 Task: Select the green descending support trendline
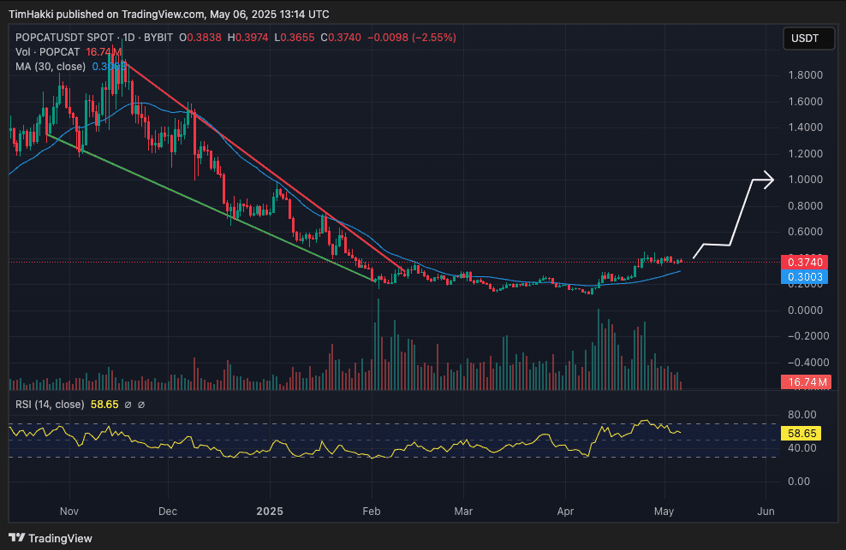pos(214,206)
